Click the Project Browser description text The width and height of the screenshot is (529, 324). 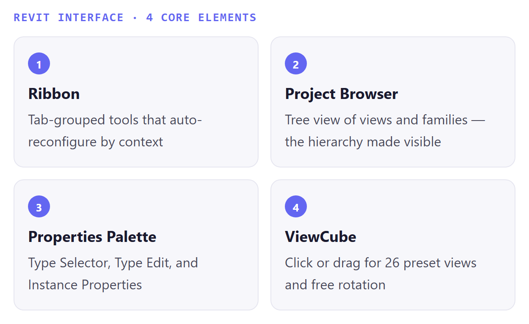(385, 131)
